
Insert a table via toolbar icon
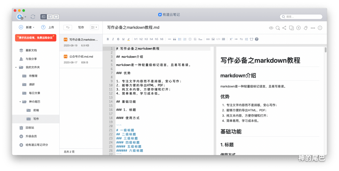point(223,39)
